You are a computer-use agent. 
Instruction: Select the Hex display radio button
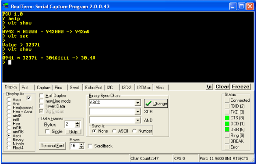pos(8,124)
